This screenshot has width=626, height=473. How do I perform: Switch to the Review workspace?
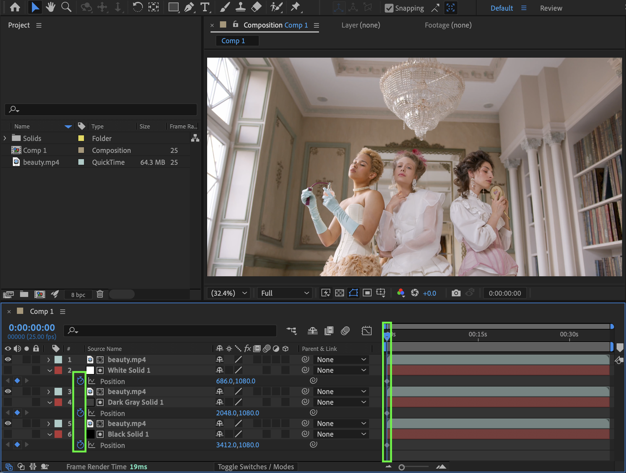[x=551, y=8]
